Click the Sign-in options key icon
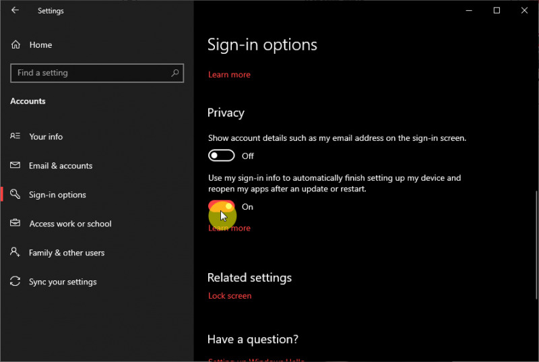The width and height of the screenshot is (539, 362). (15, 195)
